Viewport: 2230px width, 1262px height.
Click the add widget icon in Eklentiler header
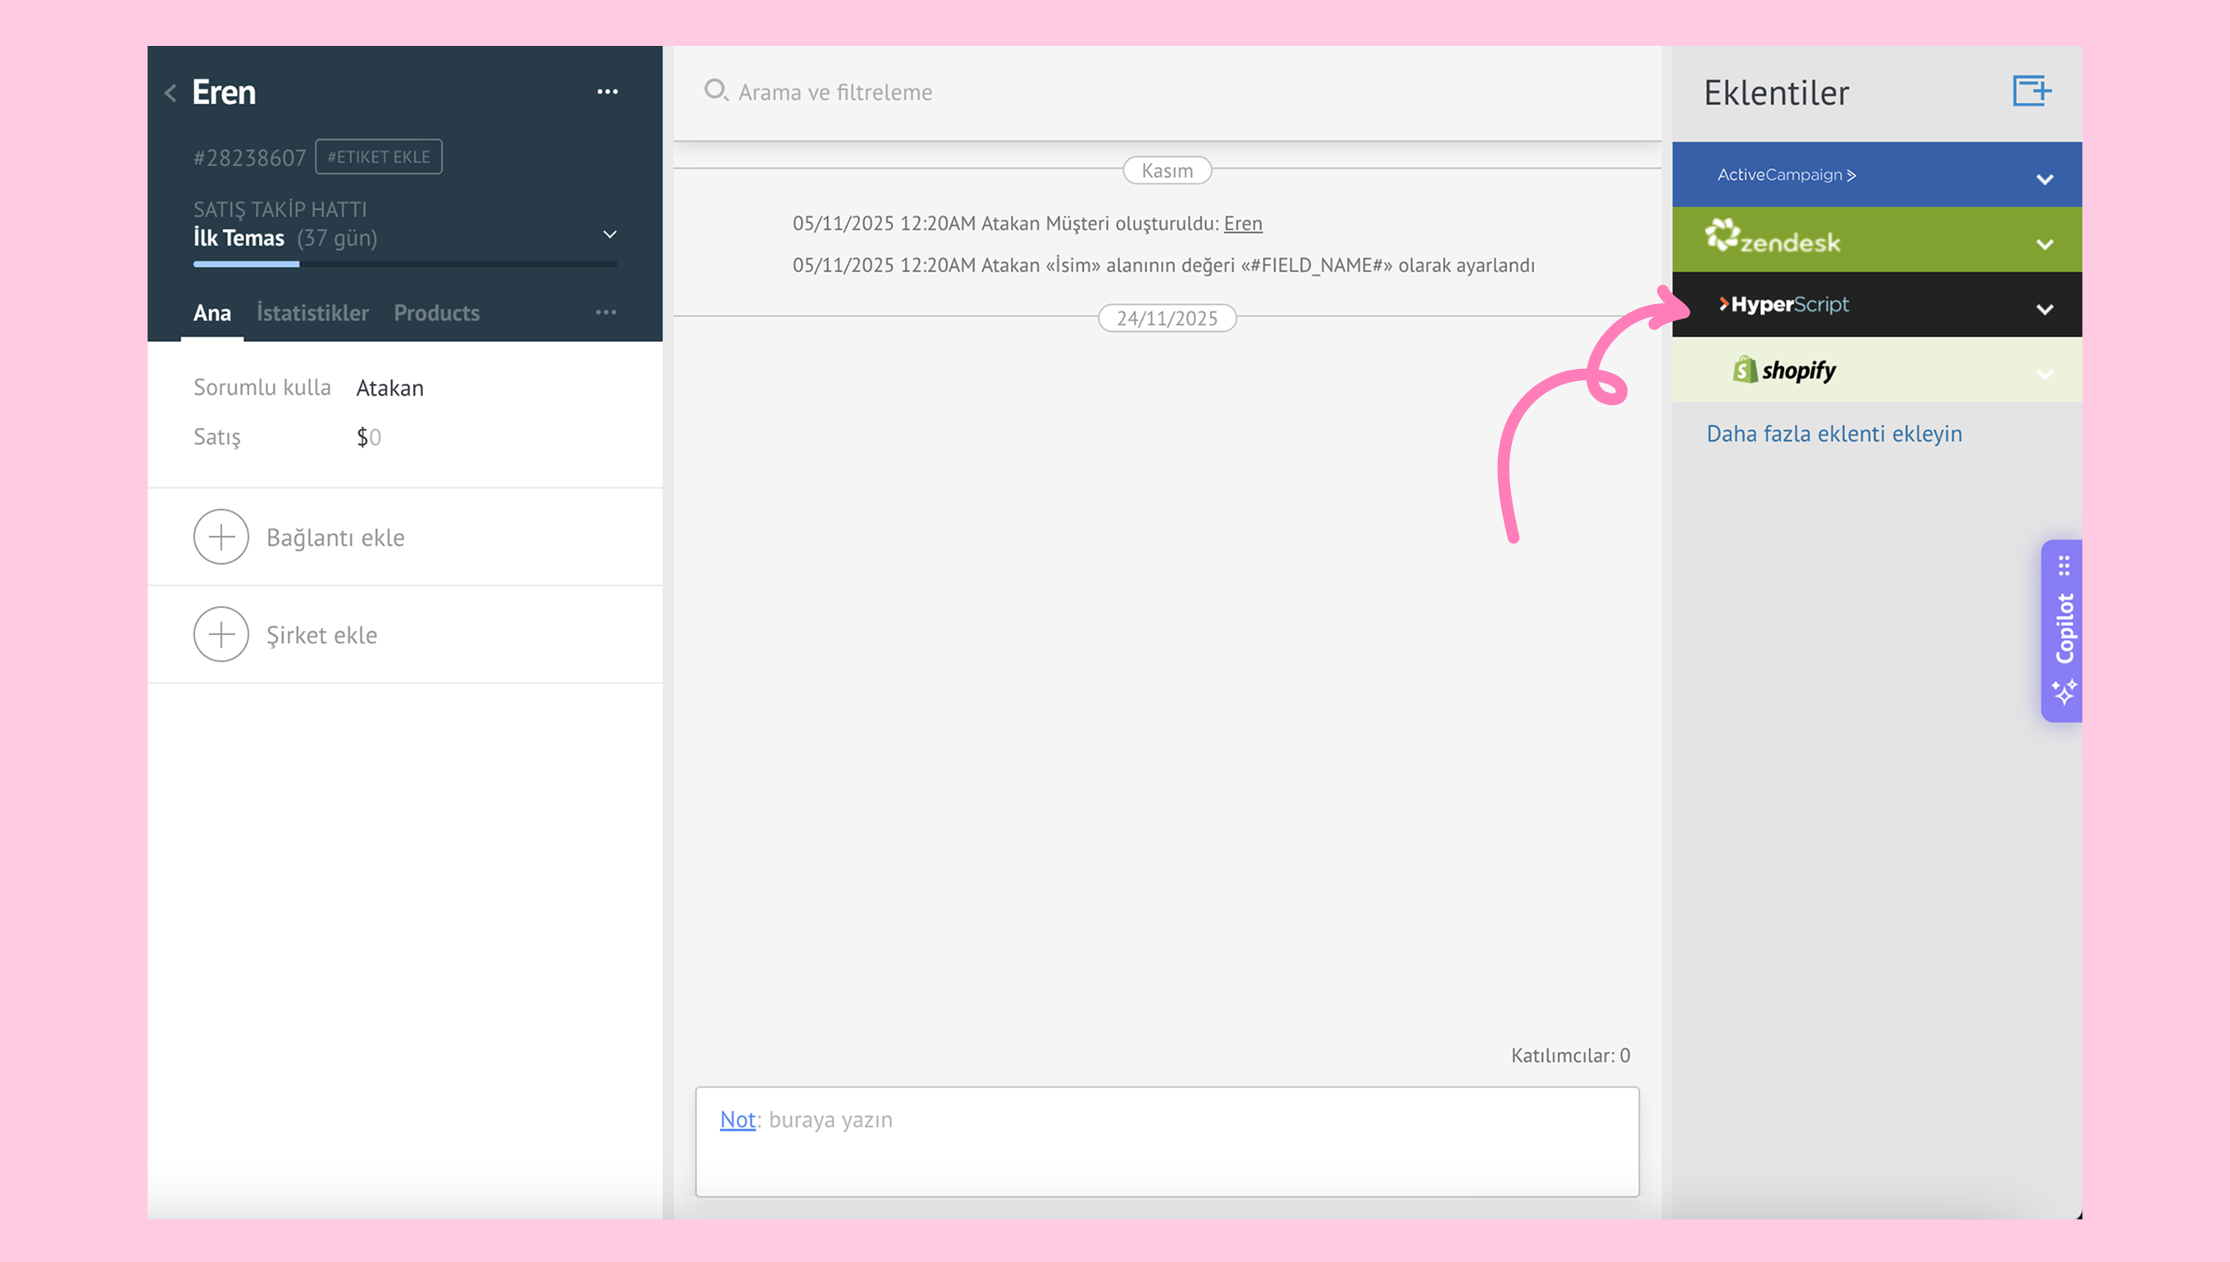pos(2031,91)
